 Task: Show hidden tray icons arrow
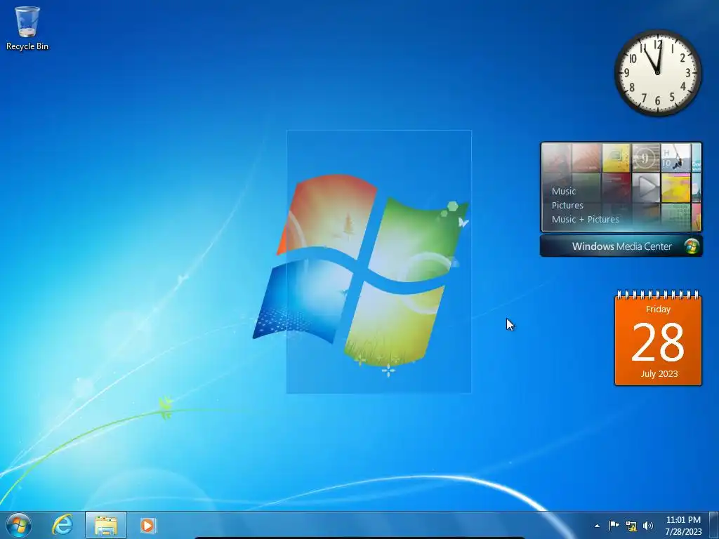[x=597, y=526]
